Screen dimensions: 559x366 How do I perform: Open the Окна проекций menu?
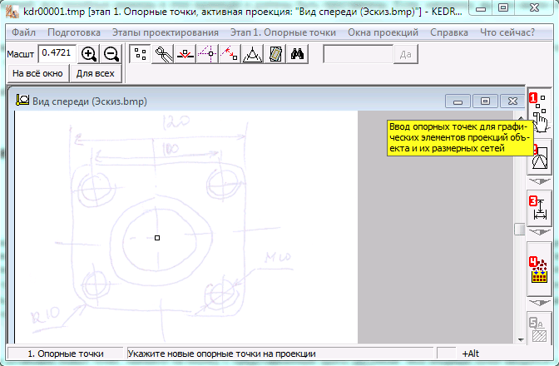pos(383,32)
